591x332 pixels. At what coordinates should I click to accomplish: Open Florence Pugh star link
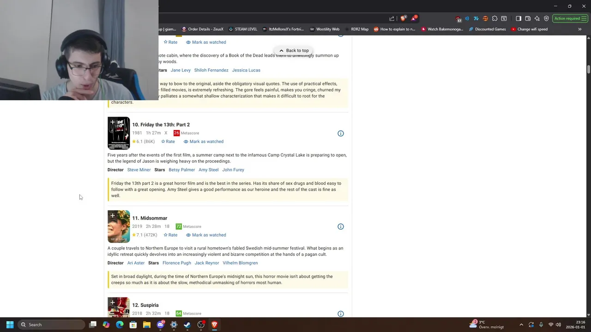click(x=177, y=263)
